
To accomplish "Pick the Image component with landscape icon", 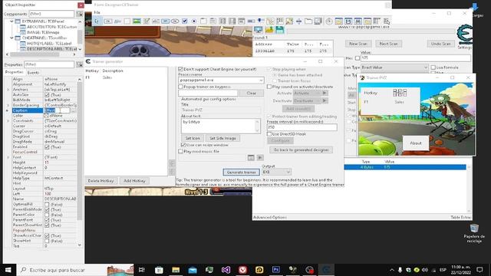I will (137, 21).
